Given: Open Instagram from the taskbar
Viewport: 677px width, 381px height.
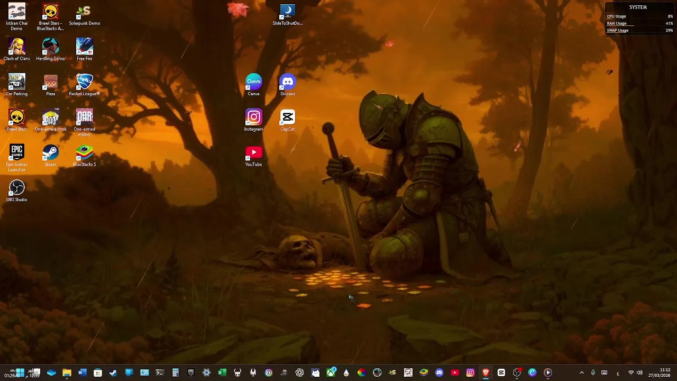Looking at the screenshot, I should [x=470, y=373].
